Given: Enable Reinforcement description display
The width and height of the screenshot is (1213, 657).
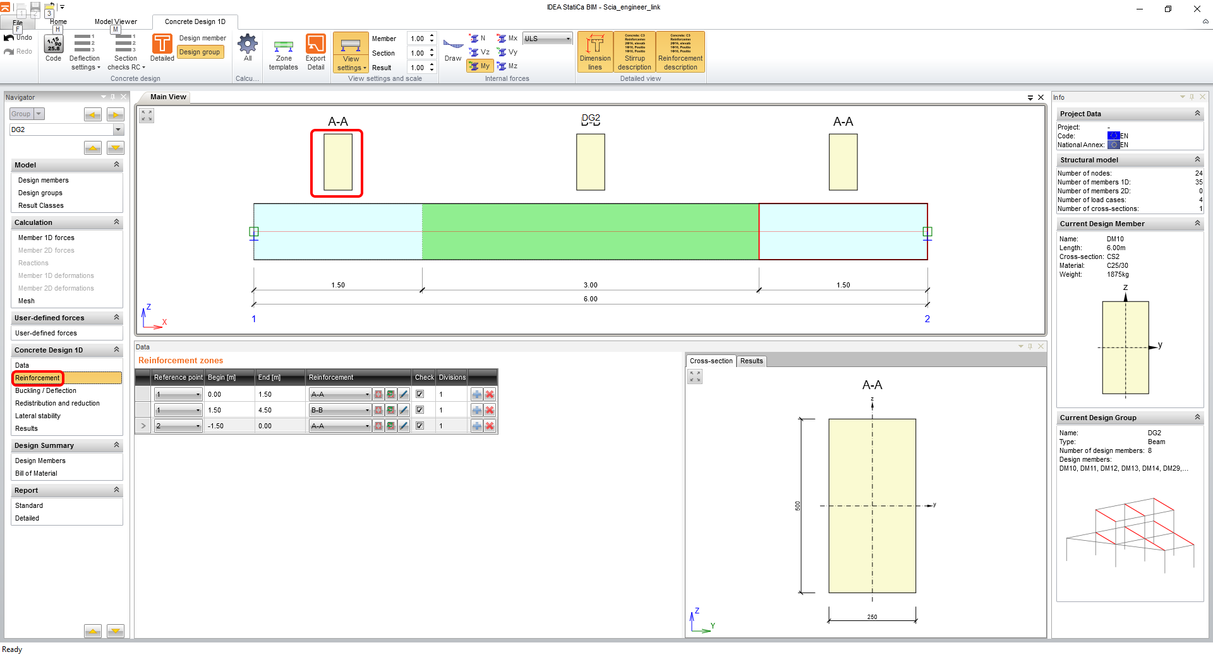Looking at the screenshot, I should (680, 51).
